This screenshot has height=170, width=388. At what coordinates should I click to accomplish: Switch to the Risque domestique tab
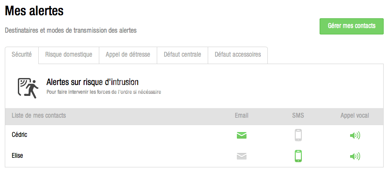click(69, 55)
